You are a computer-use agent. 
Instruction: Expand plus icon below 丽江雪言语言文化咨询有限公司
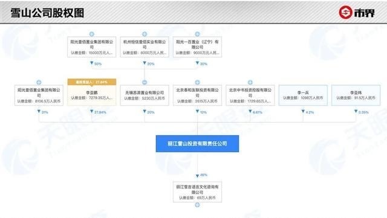point(197,205)
